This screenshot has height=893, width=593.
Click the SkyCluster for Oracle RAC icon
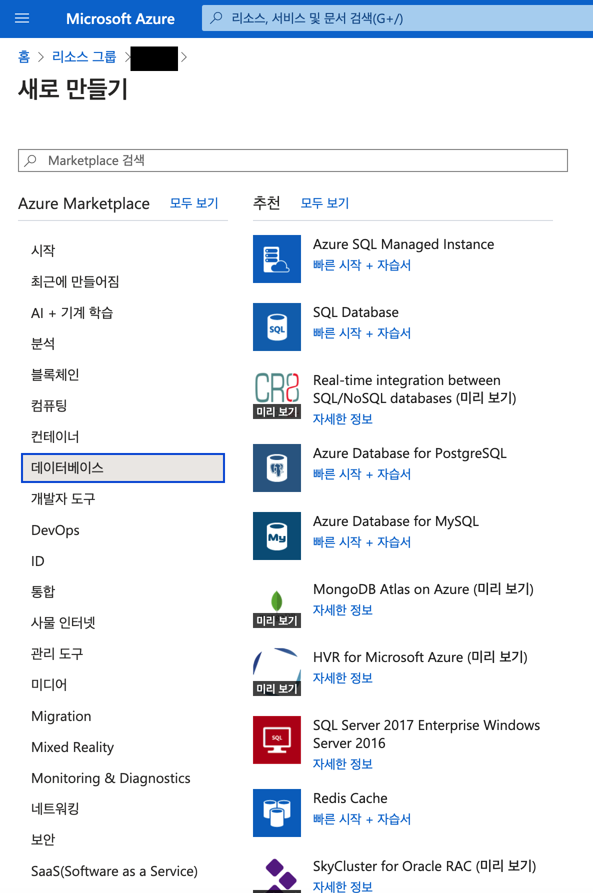(x=277, y=875)
